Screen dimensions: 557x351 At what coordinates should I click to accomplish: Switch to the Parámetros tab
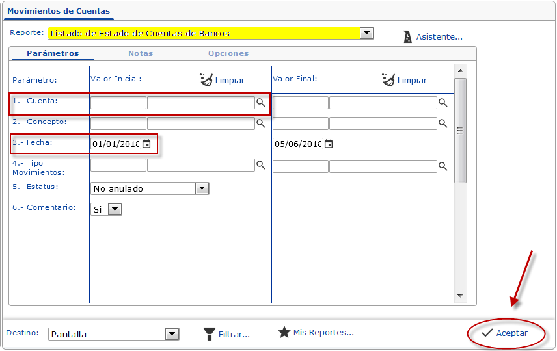click(53, 53)
